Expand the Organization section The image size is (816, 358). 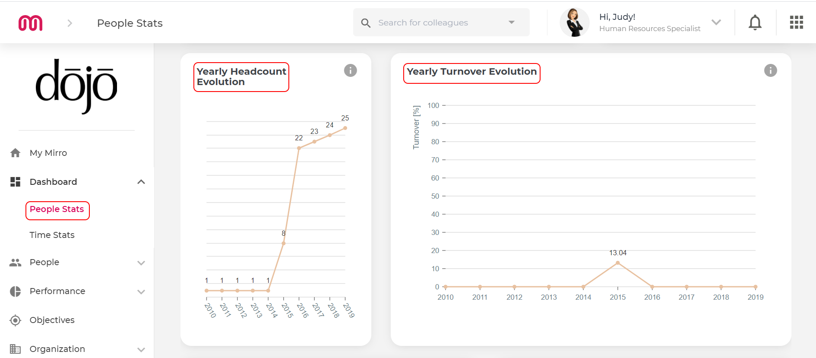tap(141, 350)
